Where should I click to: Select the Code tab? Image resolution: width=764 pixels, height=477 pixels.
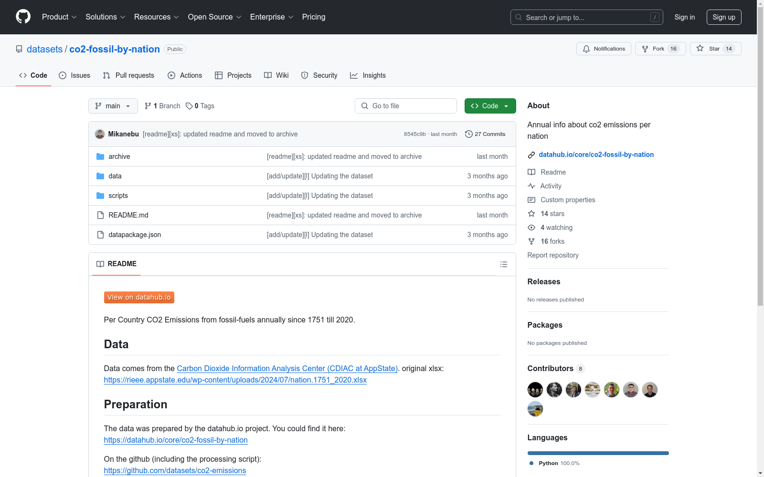point(33,75)
